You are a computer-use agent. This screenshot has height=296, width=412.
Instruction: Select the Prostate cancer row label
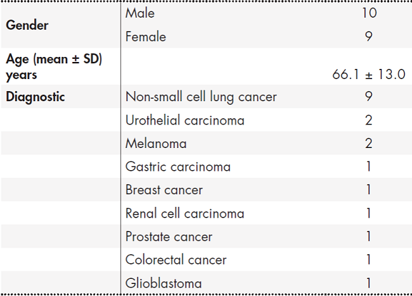(x=169, y=237)
